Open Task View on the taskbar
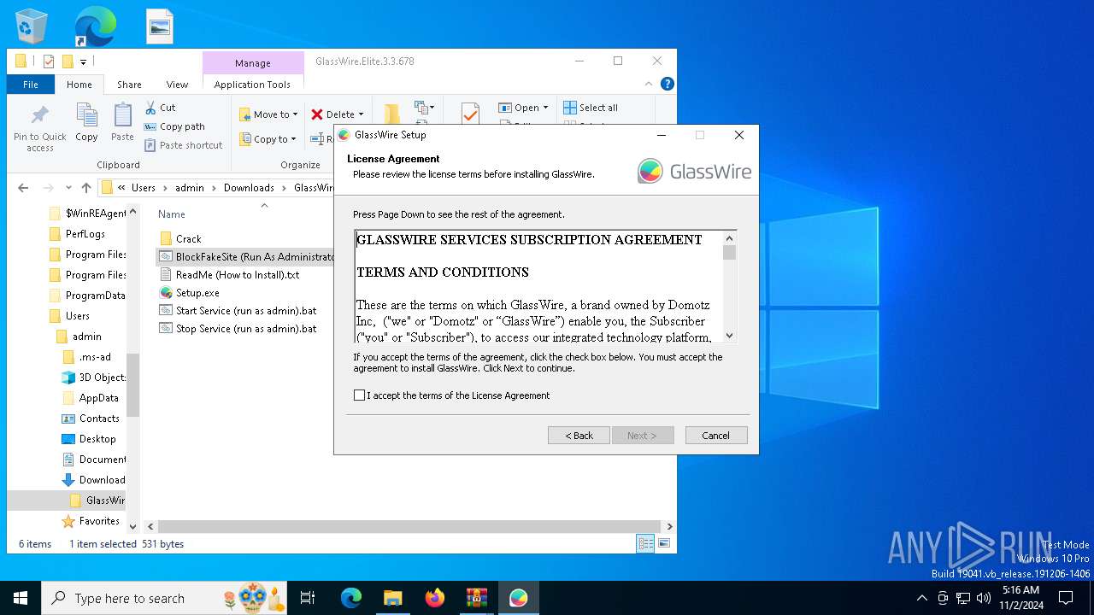This screenshot has height=615, width=1094. coord(308,598)
